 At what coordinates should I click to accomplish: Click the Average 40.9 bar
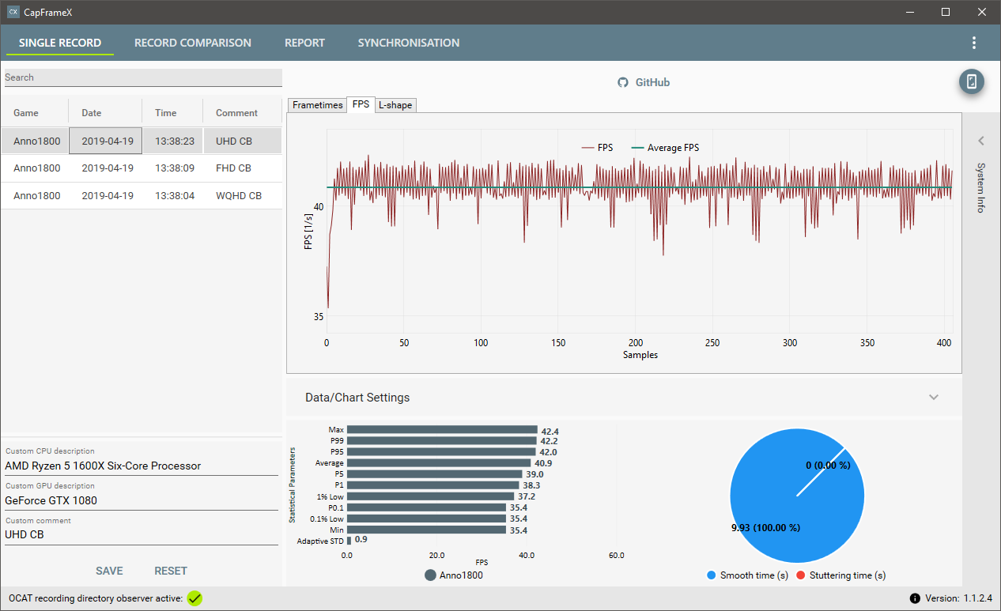pyautogui.click(x=439, y=463)
